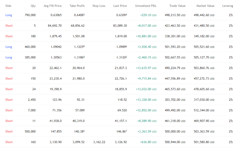
Task: Select last price 83,089.30
Action: click(x=120, y=26)
